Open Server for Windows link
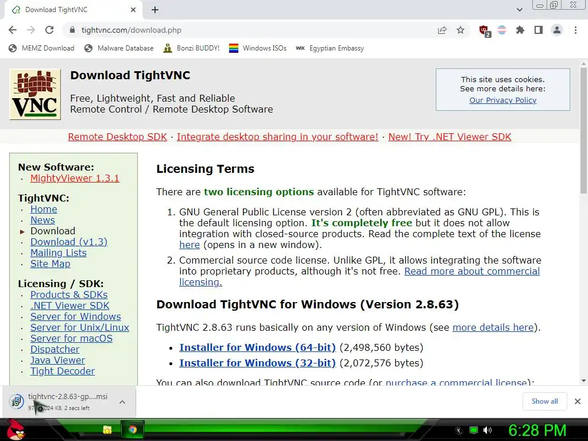The width and height of the screenshot is (588, 441). (x=76, y=316)
